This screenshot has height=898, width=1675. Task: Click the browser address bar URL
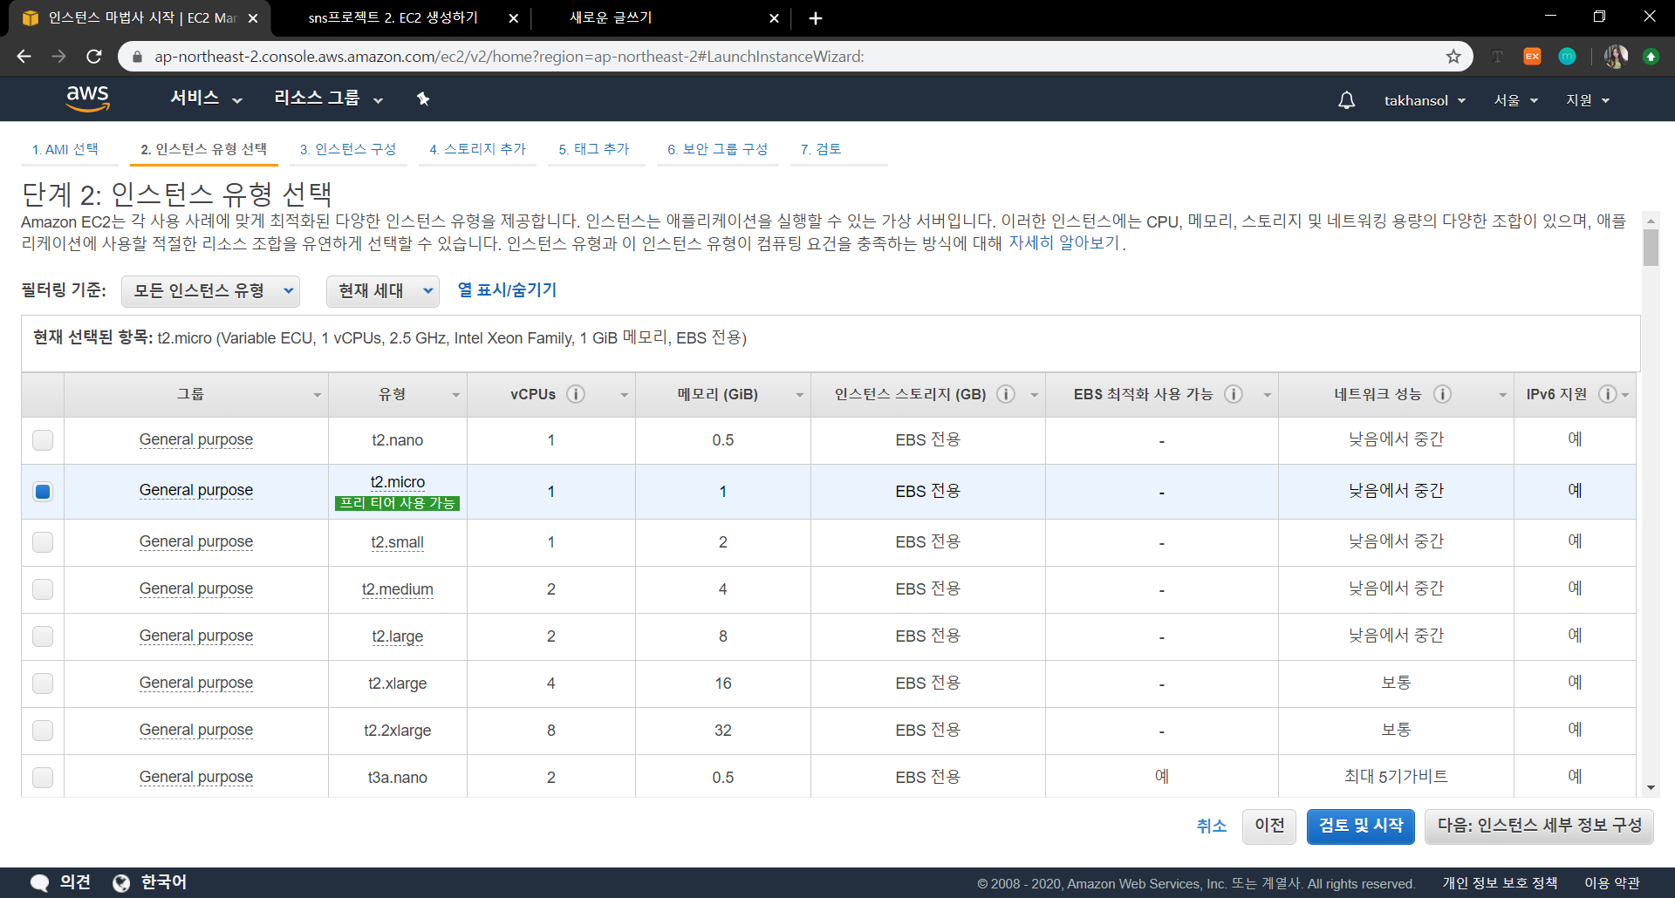pos(509,57)
